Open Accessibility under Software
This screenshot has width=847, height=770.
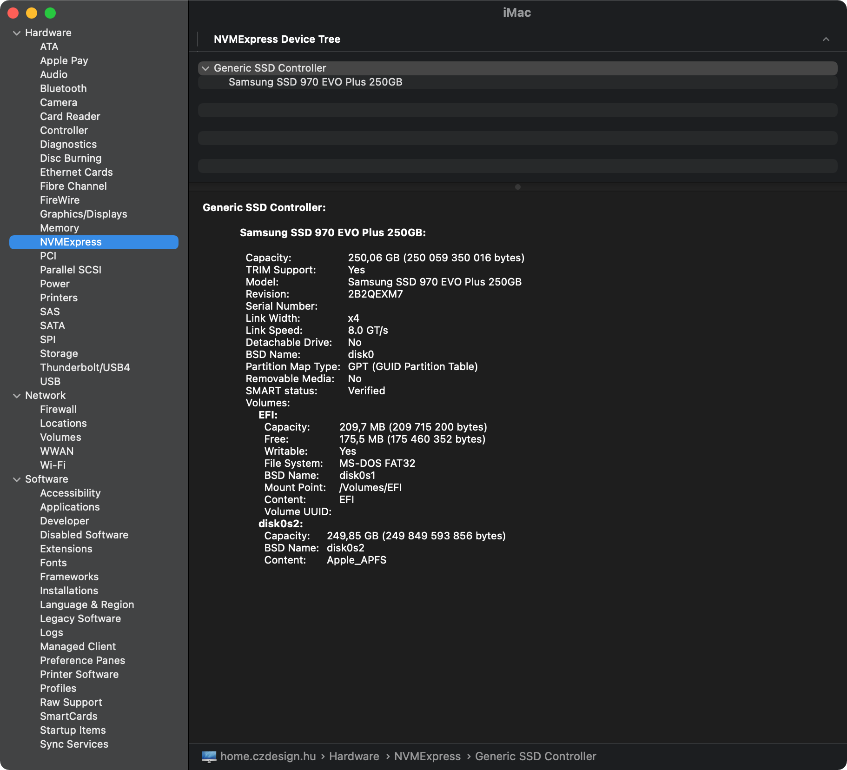pyautogui.click(x=70, y=493)
